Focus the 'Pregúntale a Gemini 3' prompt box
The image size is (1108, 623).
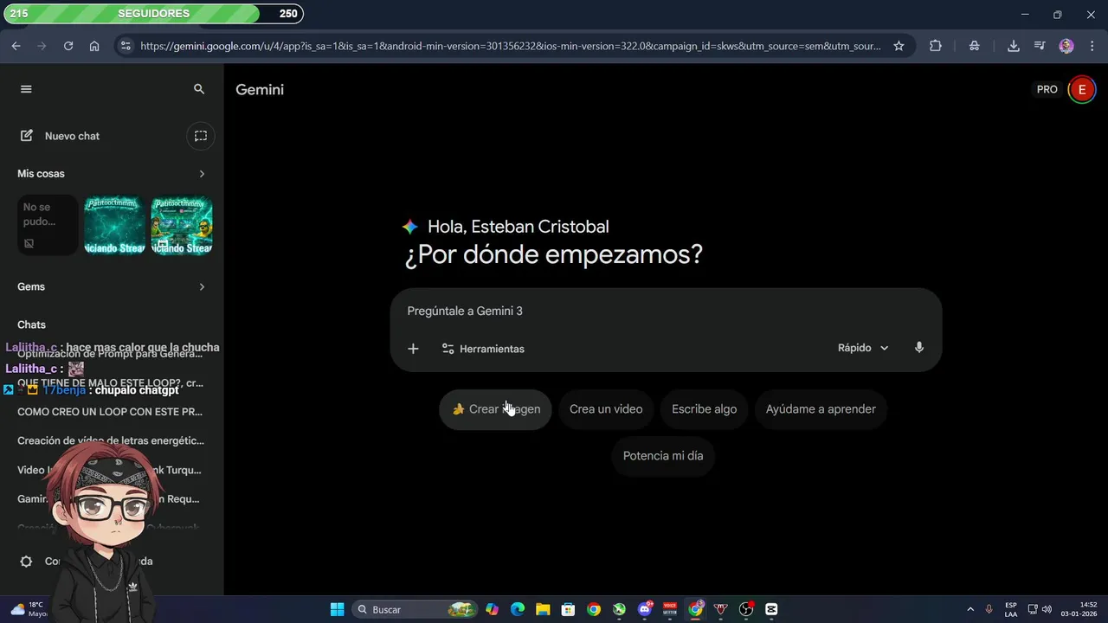point(665,311)
